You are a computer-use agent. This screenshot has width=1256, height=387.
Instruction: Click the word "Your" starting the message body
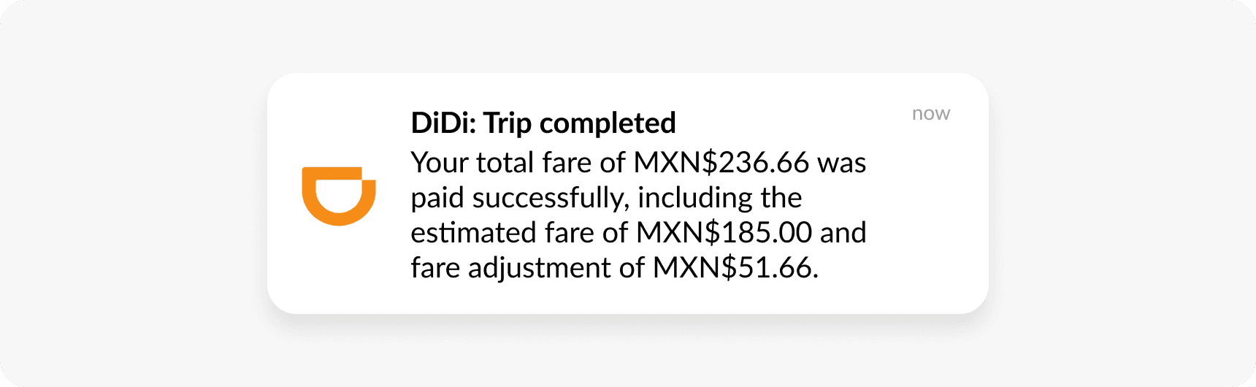(440, 163)
